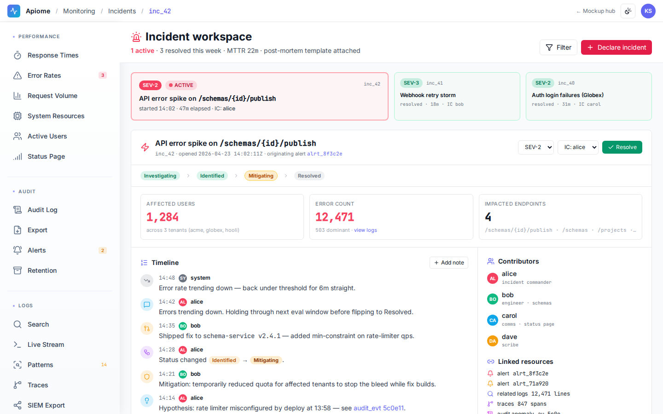Click bob's BO avatar in contributors
The image size is (663, 414).
[x=493, y=299]
